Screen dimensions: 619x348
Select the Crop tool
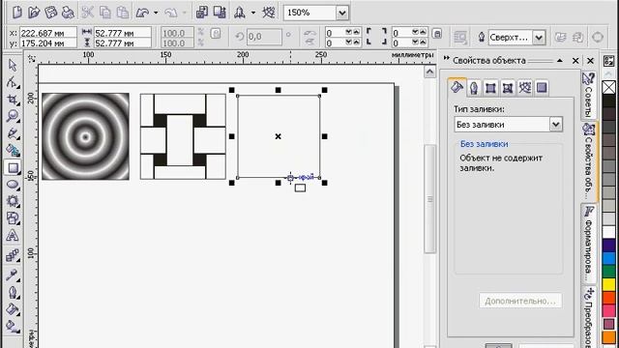[x=13, y=99]
